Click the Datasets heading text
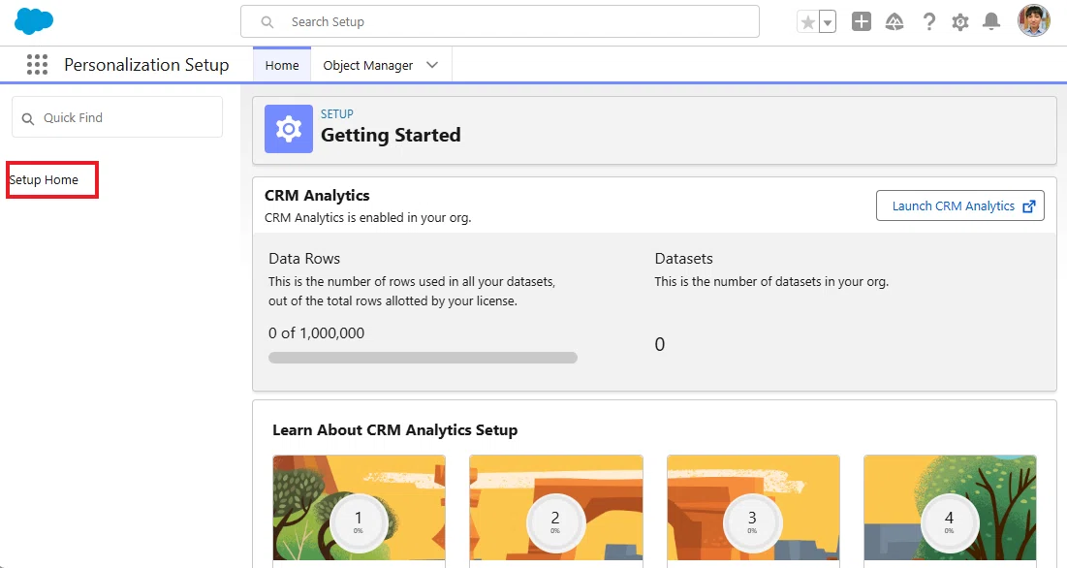 [x=684, y=259]
